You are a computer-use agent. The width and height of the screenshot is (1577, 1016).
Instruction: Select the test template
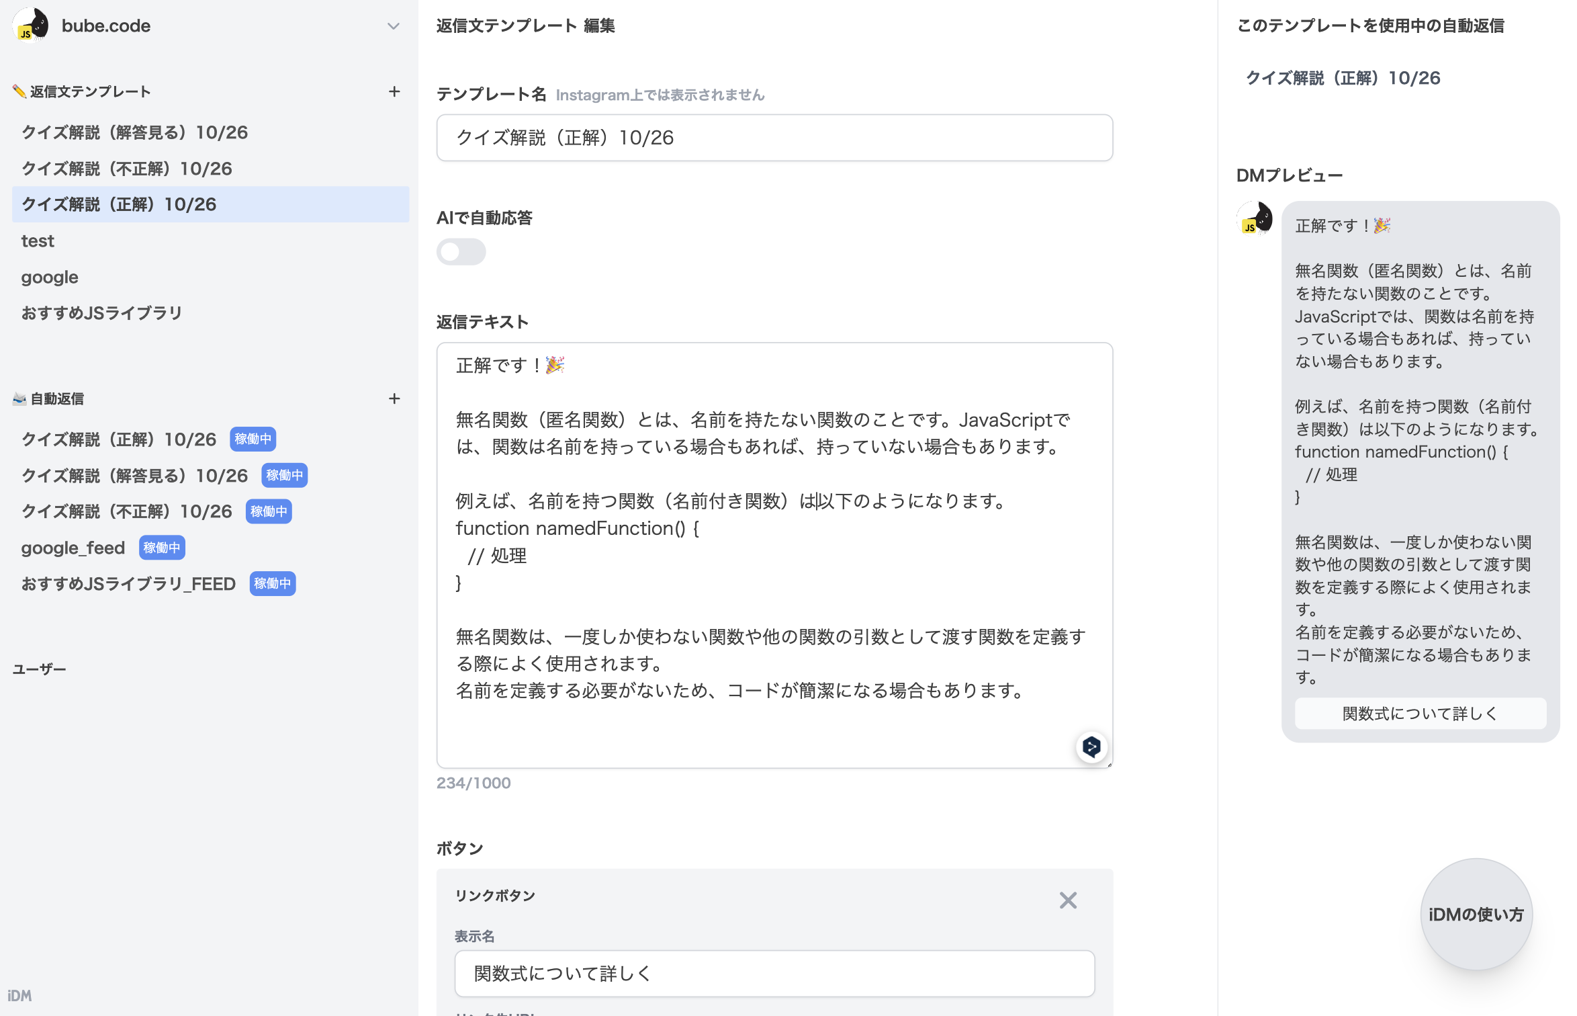38,241
